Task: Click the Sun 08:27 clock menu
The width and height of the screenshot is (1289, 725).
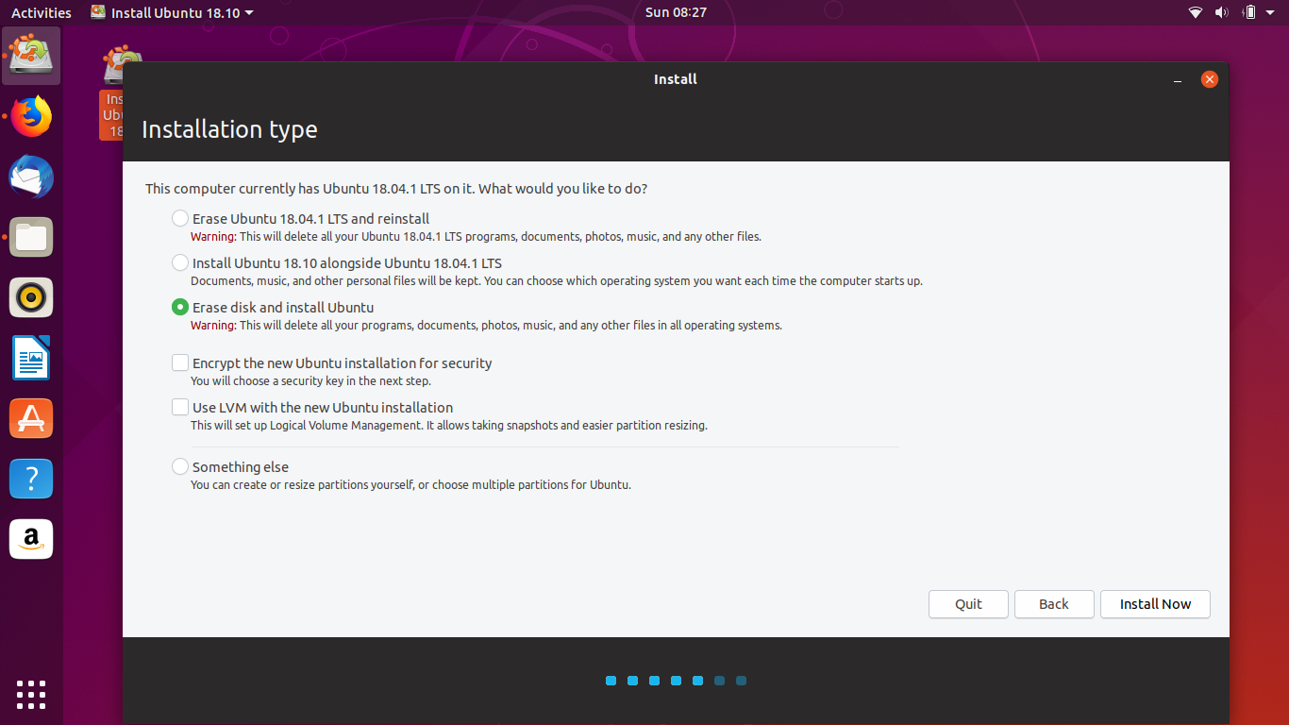Action: tap(675, 12)
